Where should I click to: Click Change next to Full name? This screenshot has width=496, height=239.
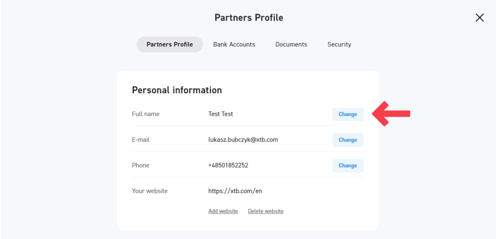pyautogui.click(x=347, y=114)
